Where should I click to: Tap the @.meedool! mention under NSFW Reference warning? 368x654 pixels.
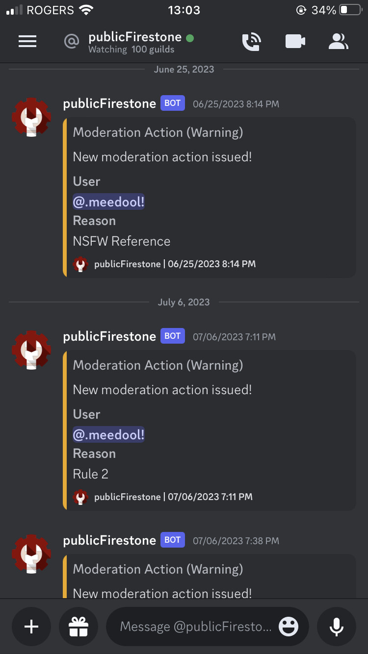108,201
